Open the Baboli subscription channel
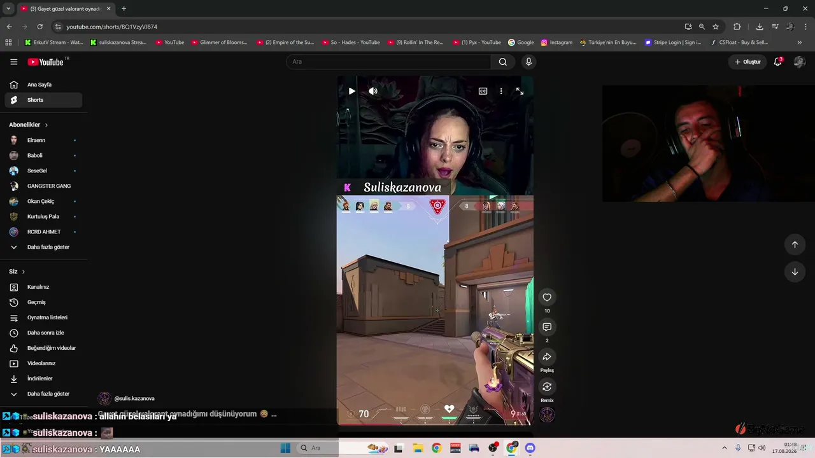Screen dimensions: 815x458 43,155
